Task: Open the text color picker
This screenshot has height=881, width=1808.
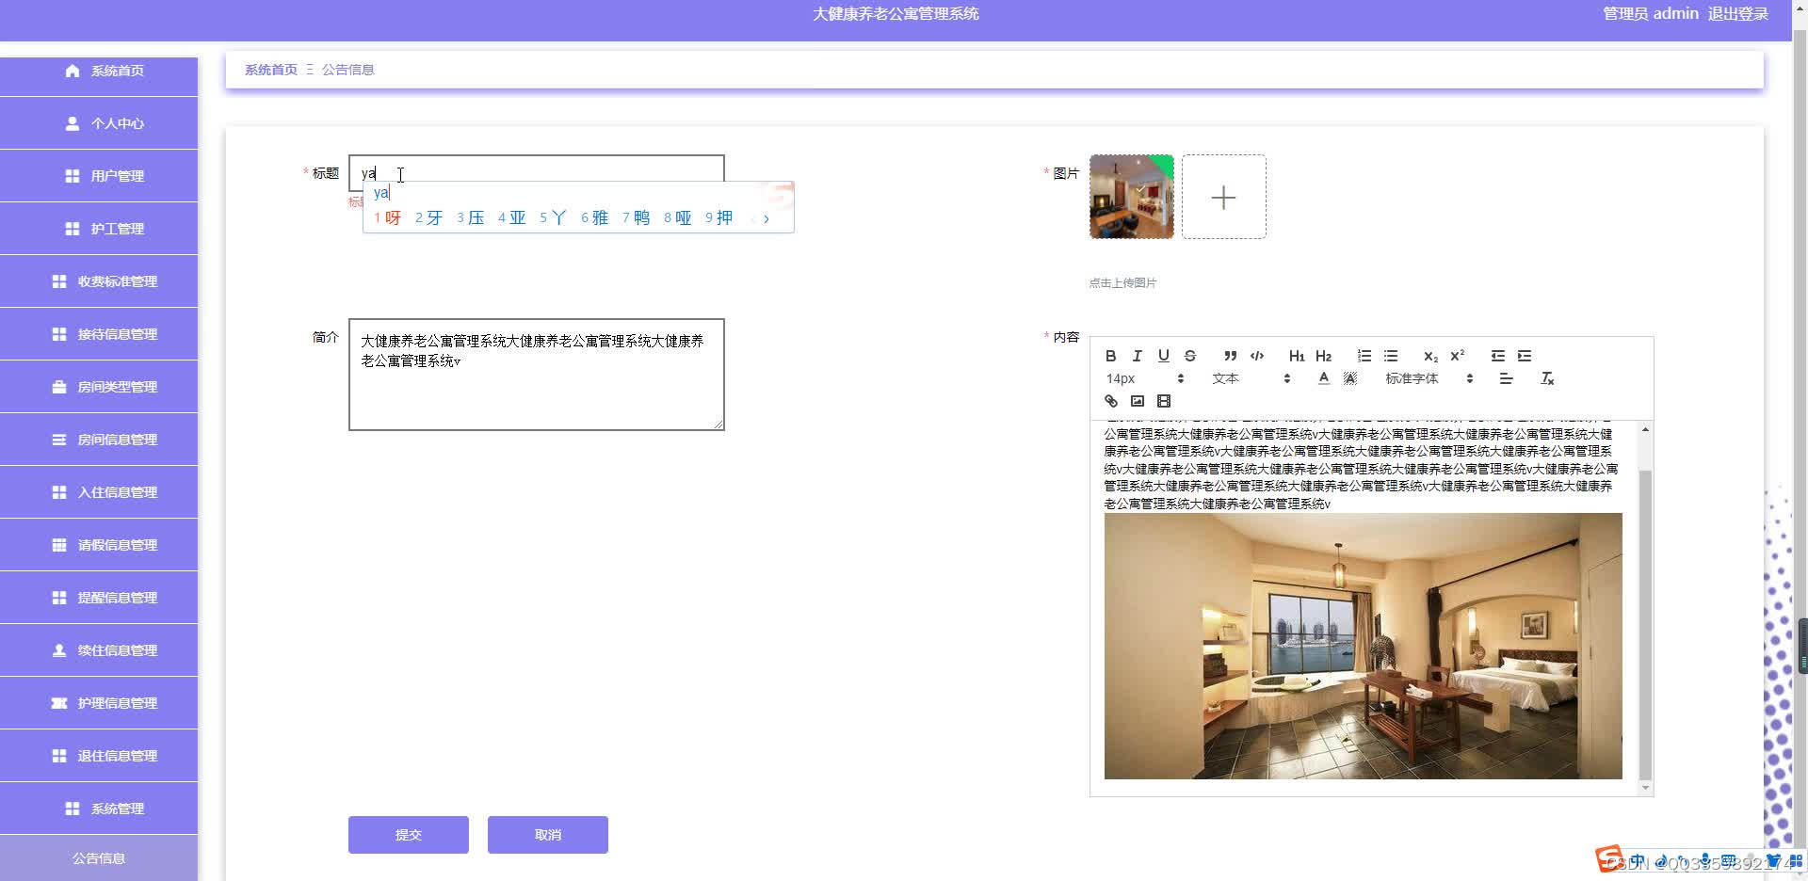Action: pos(1323,378)
